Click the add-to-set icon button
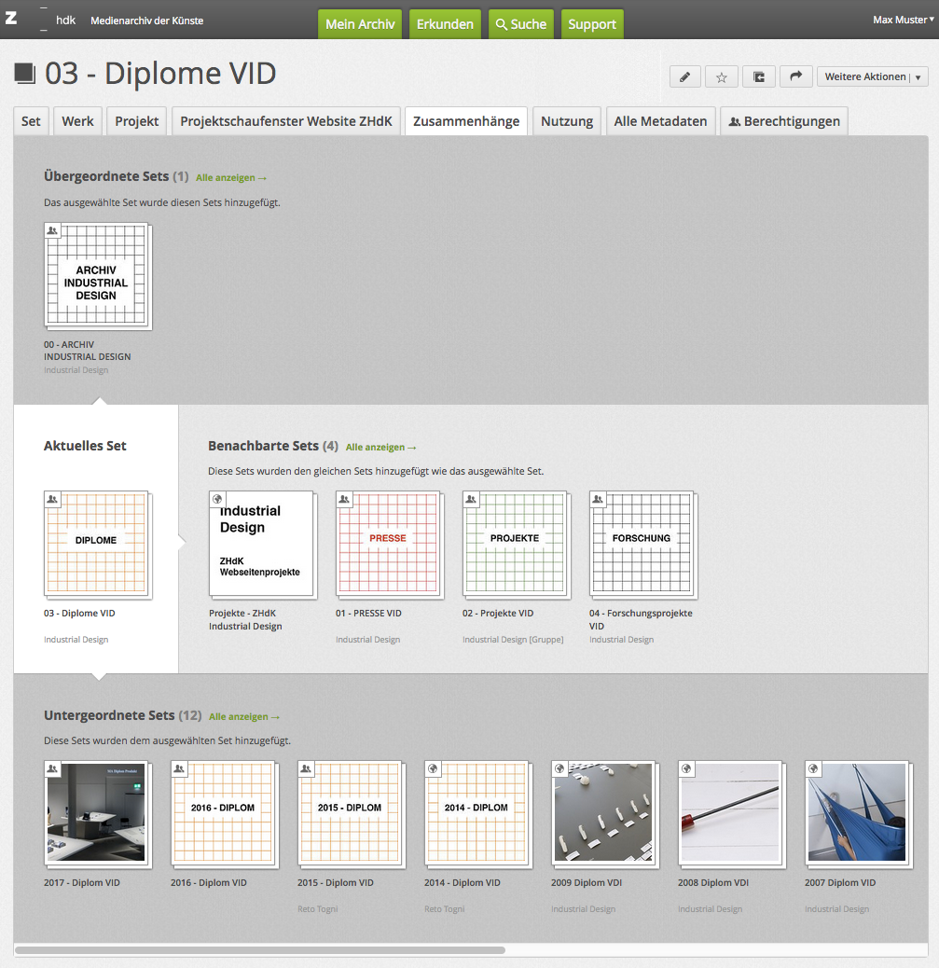 (x=758, y=77)
